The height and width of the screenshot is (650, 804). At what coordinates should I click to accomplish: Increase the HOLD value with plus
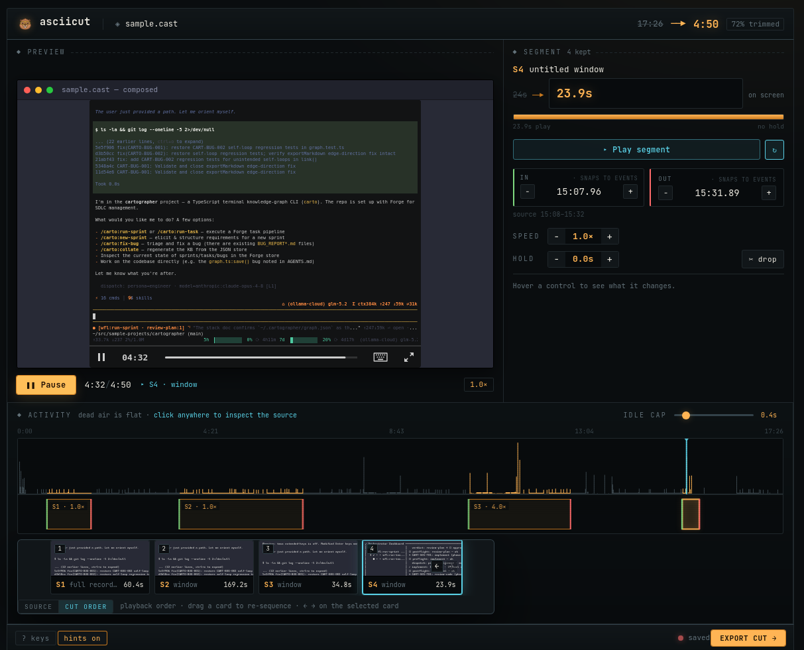[610, 259]
